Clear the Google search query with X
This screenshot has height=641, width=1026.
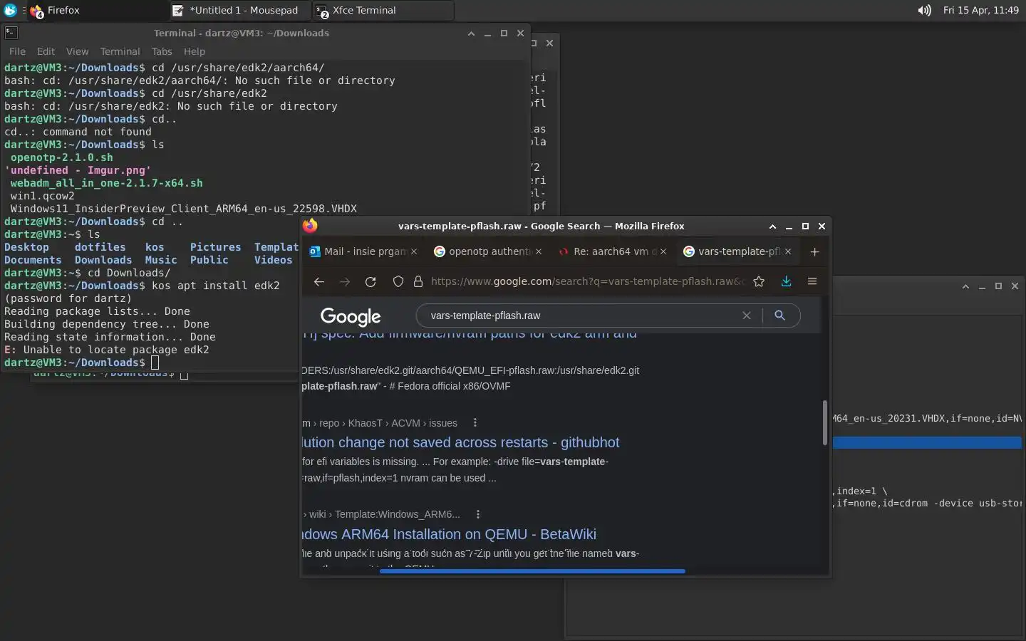746,316
